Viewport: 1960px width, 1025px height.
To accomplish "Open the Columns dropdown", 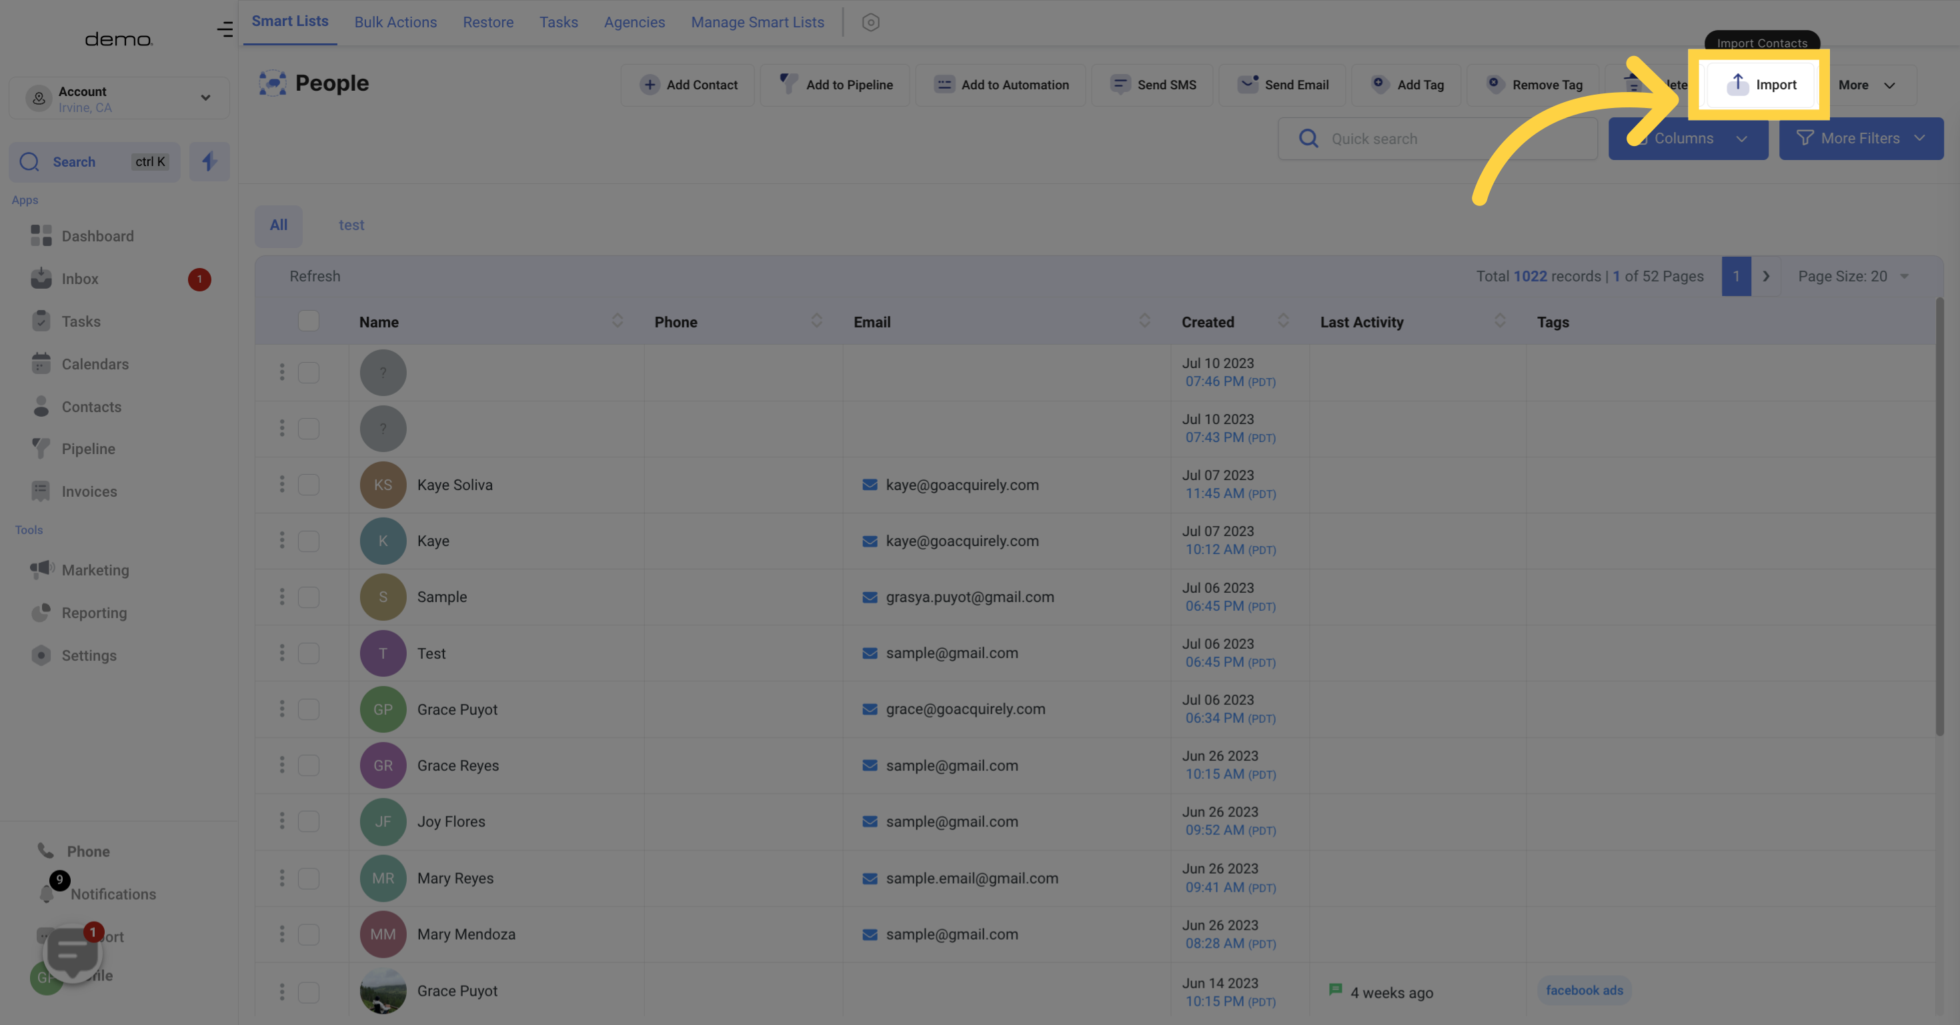I will pos(1688,139).
